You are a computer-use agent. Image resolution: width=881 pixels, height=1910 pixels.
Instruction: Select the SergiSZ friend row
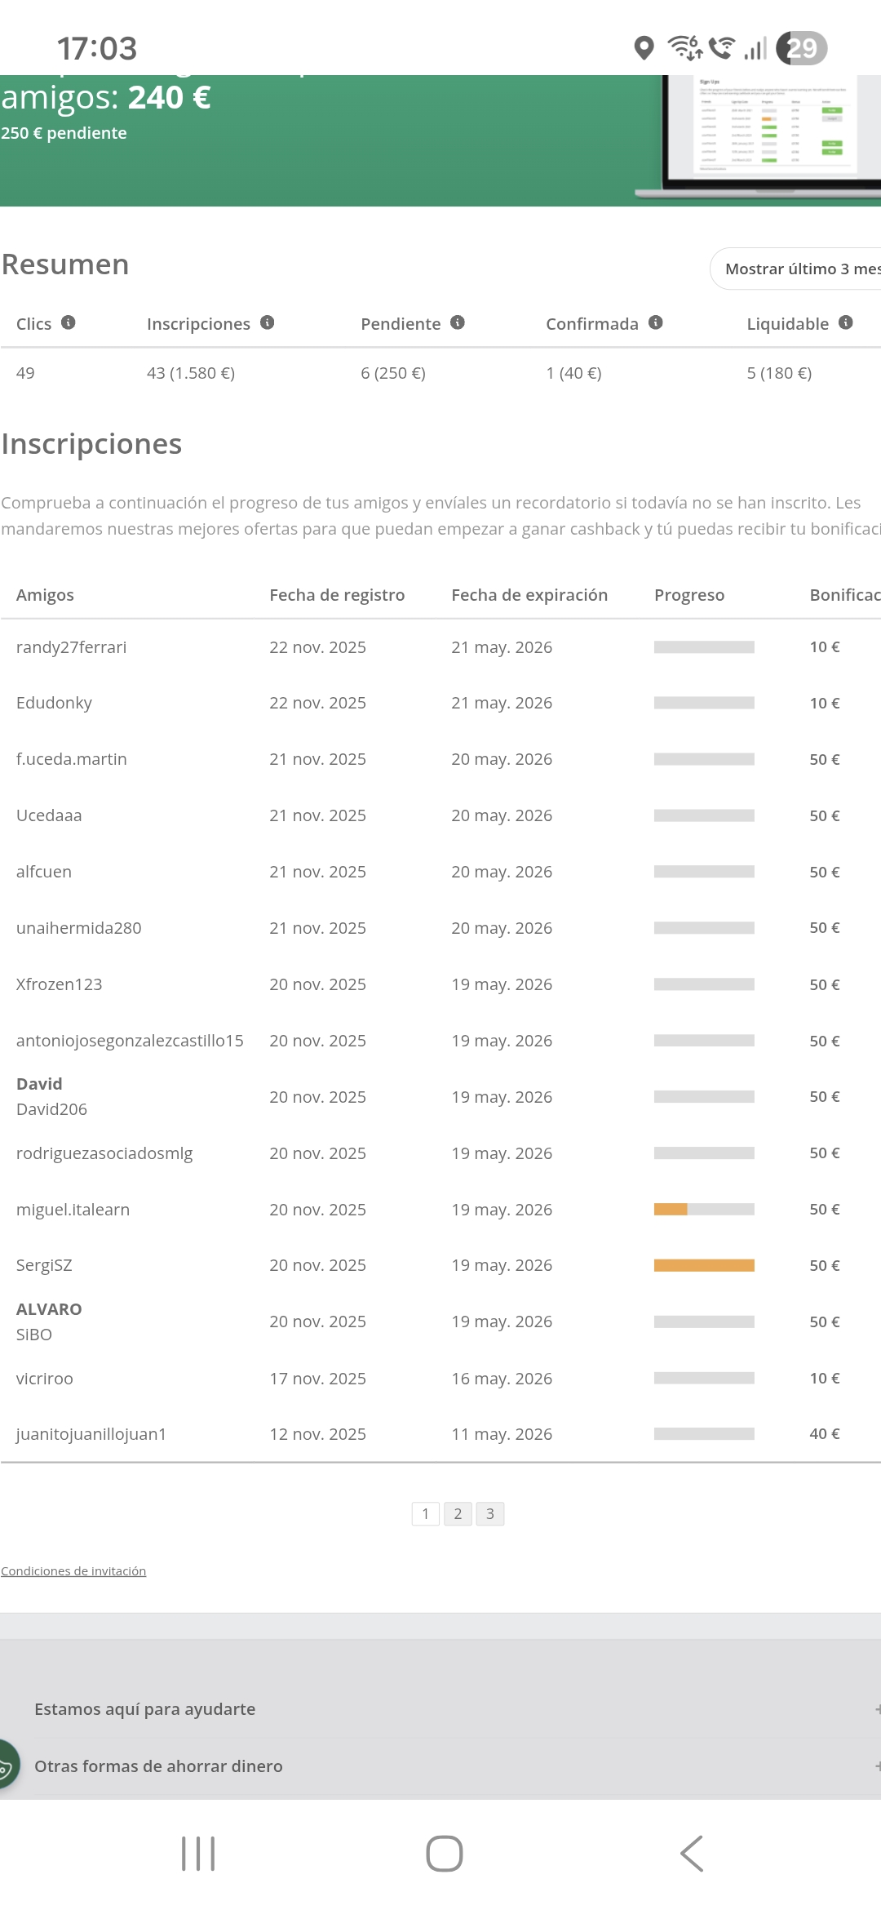pos(440,1265)
